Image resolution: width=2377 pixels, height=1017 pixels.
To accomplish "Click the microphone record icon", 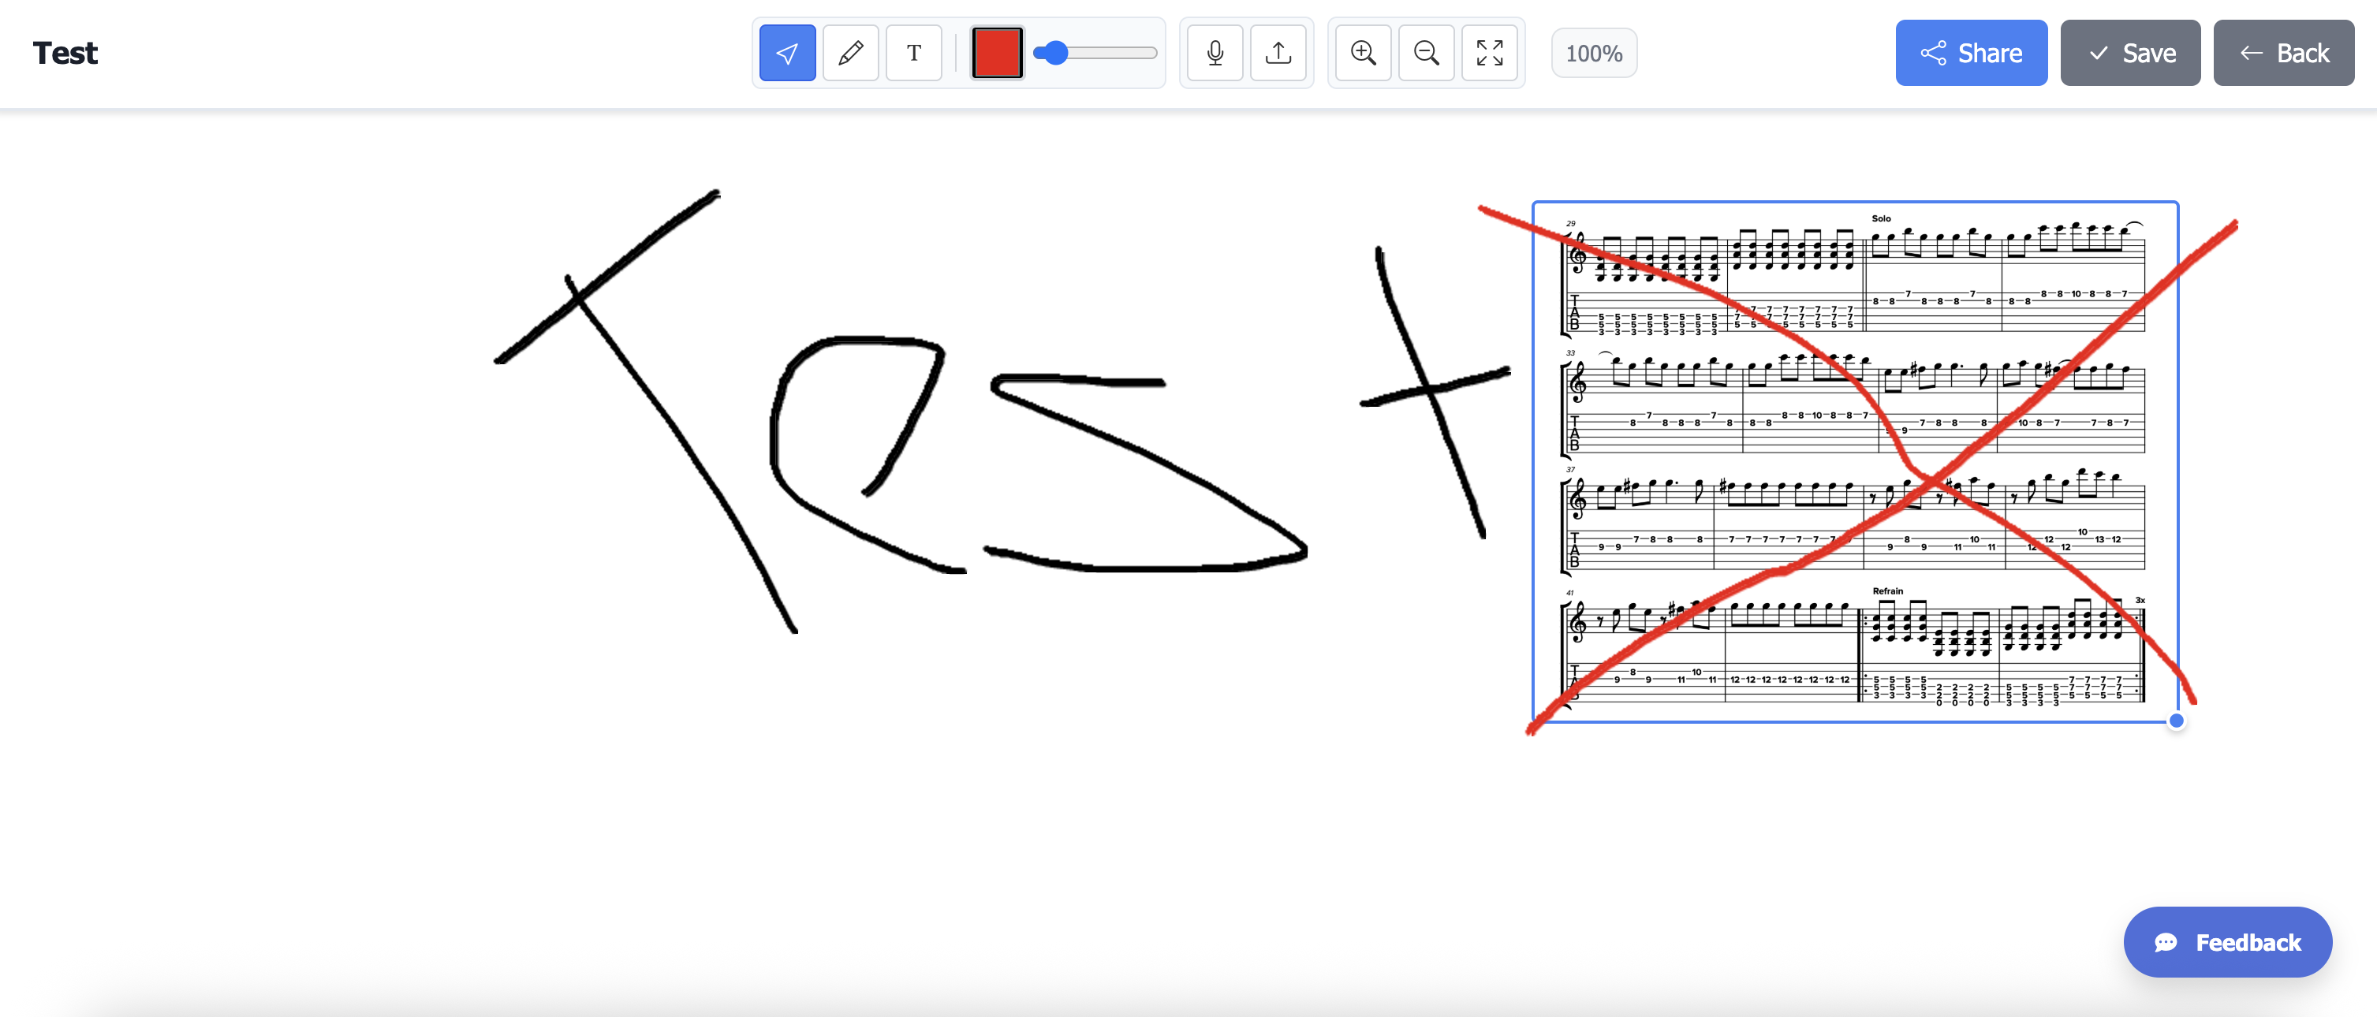I will pyautogui.click(x=1215, y=54).
